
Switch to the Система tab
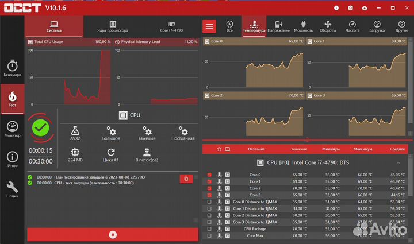click(x=54, y=26)
